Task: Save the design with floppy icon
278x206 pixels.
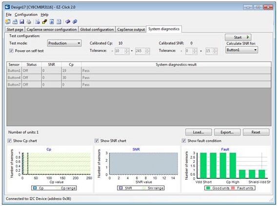Action: (22, 21)
